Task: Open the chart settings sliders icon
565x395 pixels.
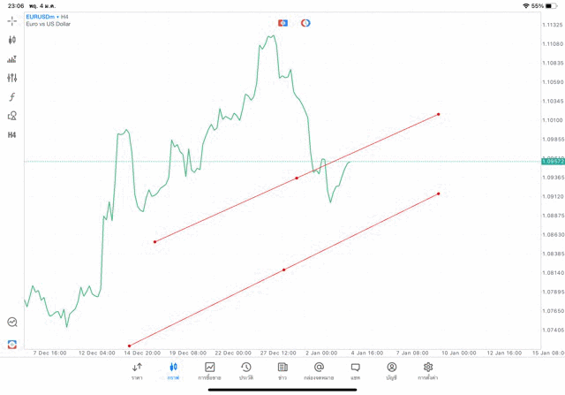Action: pyautogui.click(x=12, y=78)
